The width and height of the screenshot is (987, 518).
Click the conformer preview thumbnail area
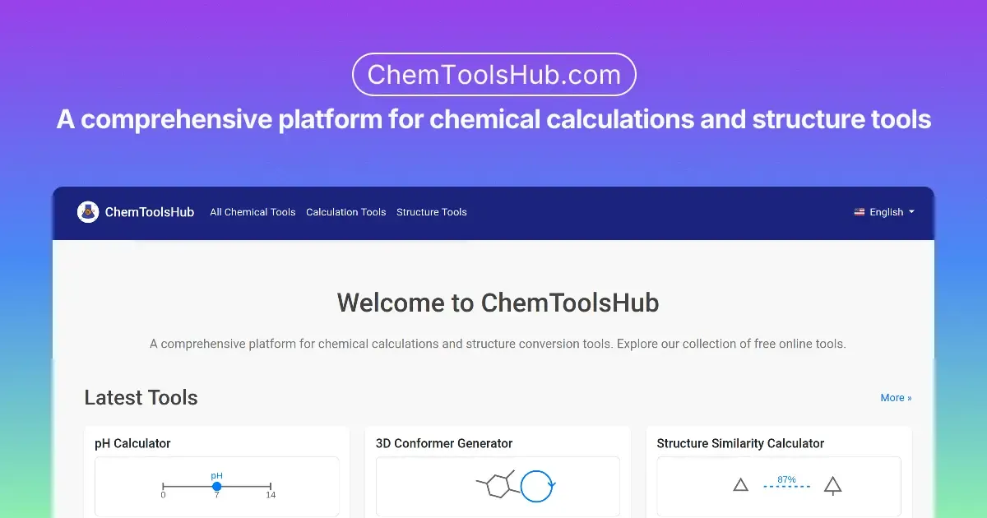[498, 486]
